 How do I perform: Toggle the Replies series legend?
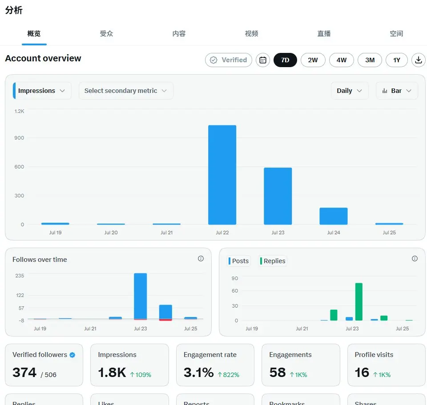point(273,261)
